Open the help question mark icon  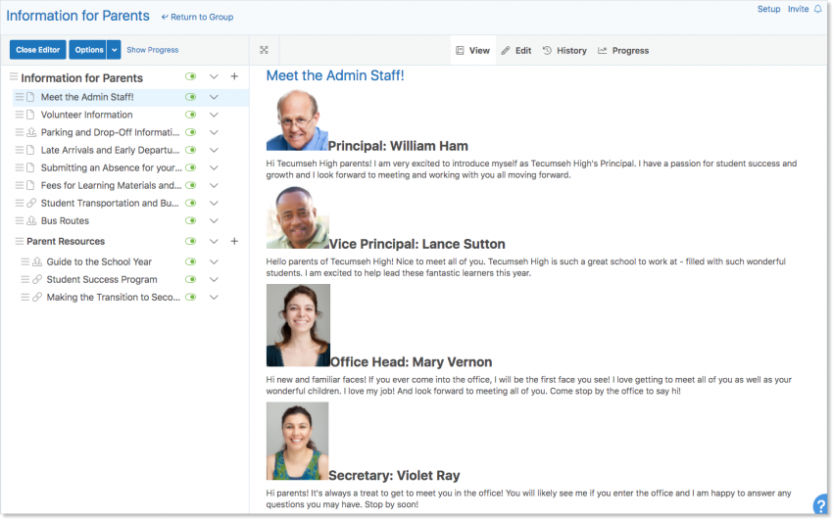(x=820, y=505)
